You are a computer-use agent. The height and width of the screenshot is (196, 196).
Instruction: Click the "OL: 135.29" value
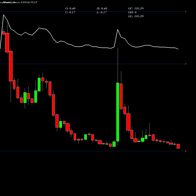point(136,16)
